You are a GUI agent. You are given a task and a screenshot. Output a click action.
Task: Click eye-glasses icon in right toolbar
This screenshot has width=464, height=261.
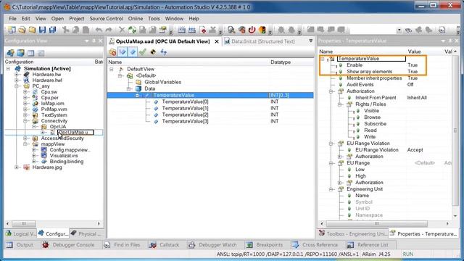(408, 30)
